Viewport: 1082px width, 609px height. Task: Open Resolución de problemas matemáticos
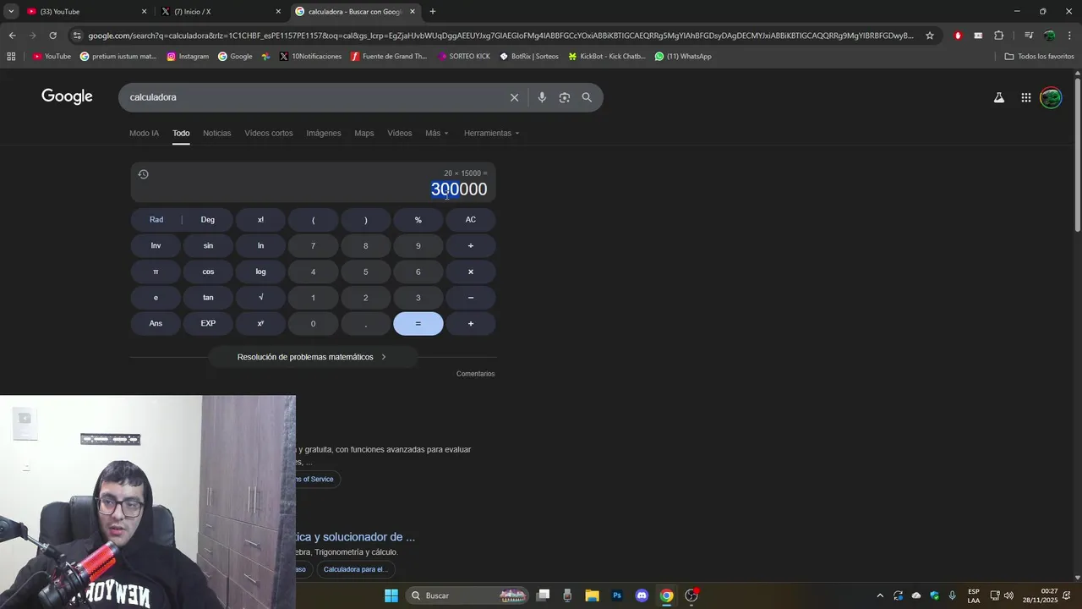[x=313, y=357]
